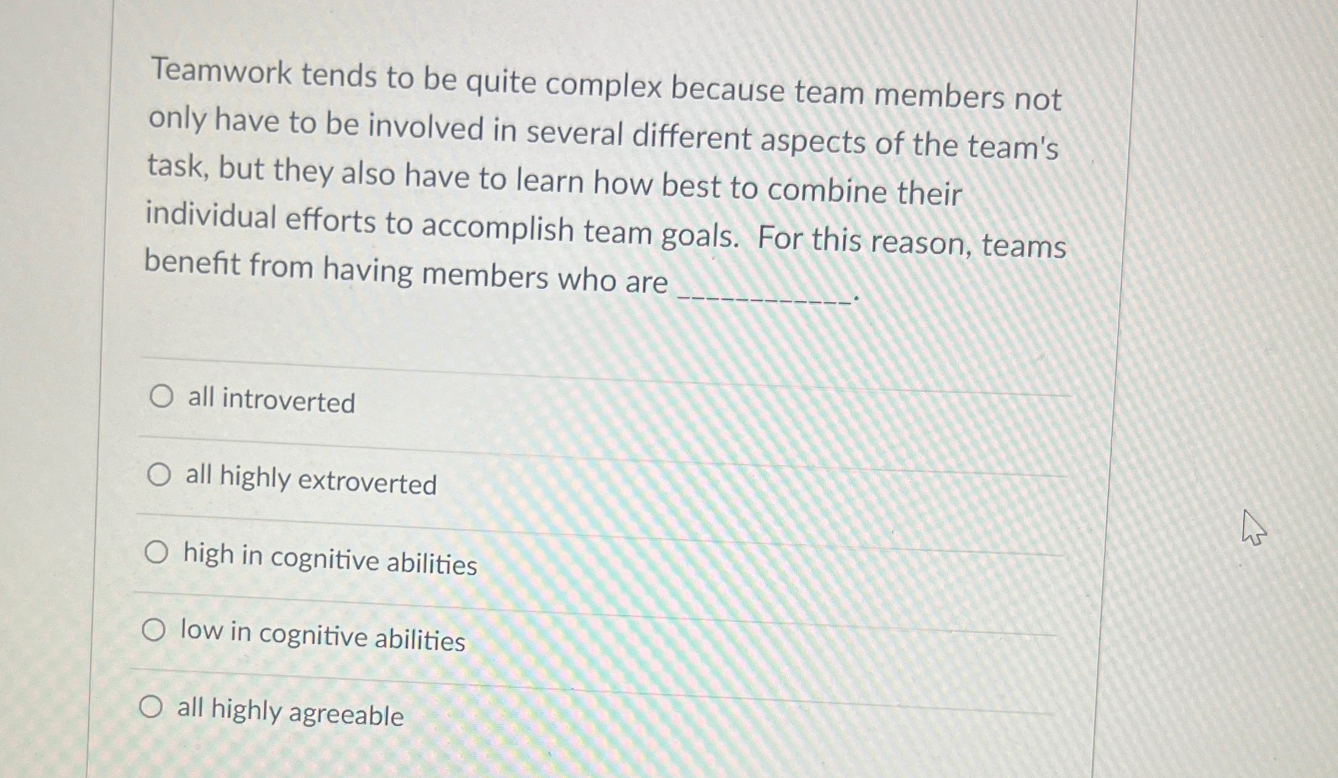
Task: Select the "high in cognitive abilities" radio button
Action: (x=156, y=553)
